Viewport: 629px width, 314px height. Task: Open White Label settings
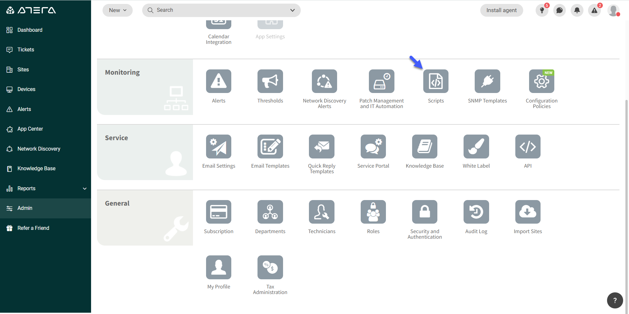click(476, 147)
